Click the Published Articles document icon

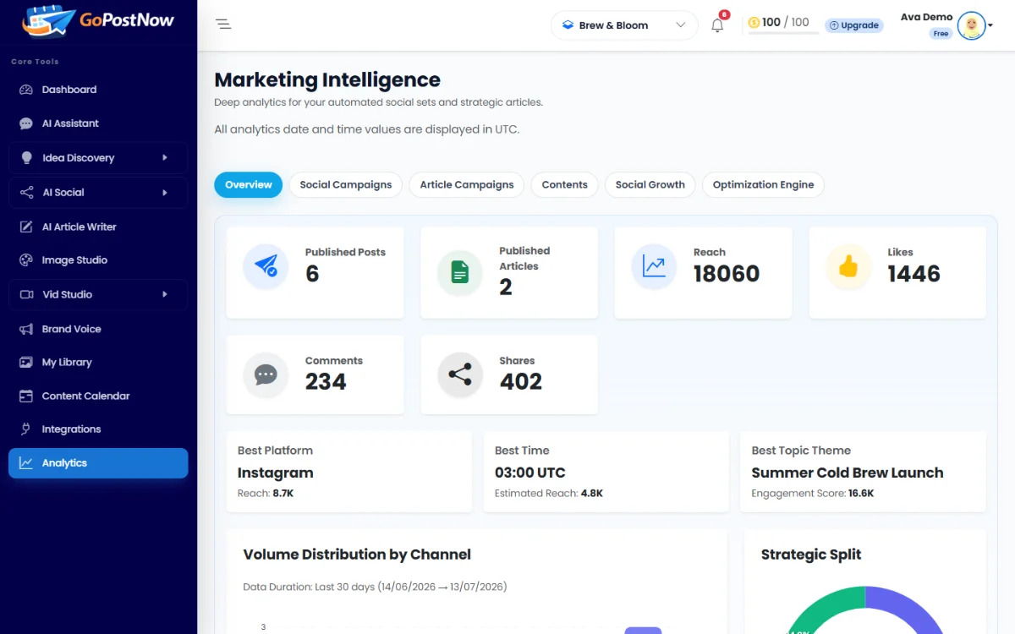[x=460, y=272]
